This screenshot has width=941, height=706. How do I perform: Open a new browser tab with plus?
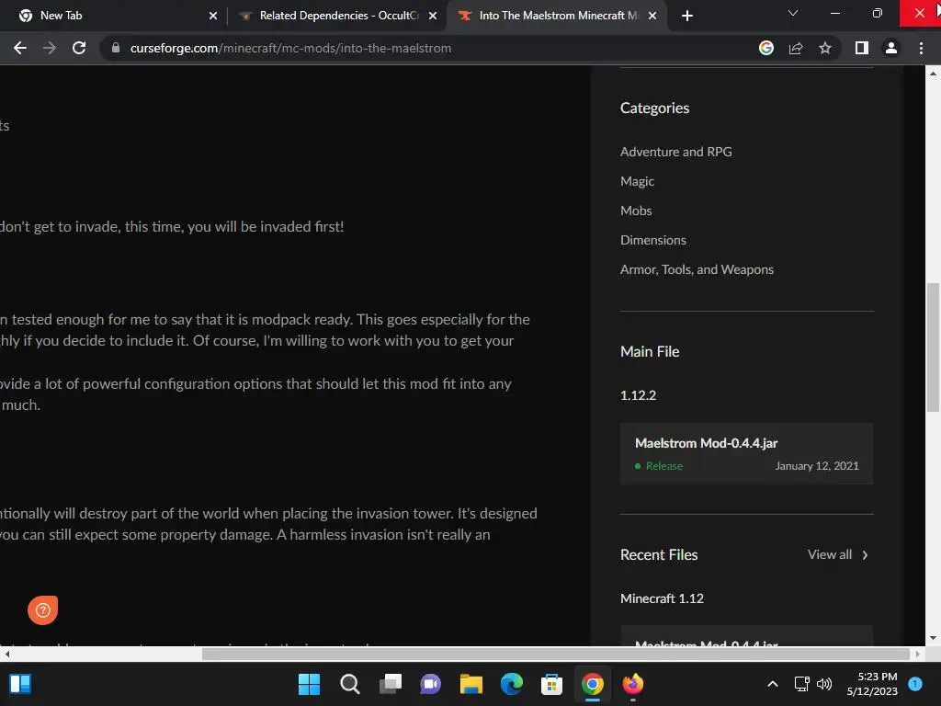687,16
